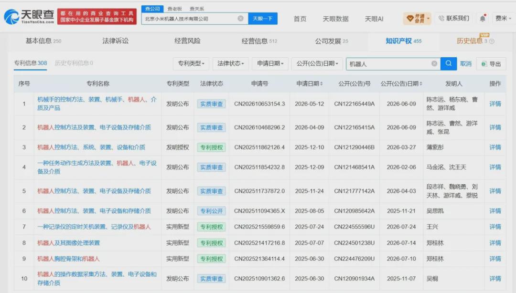The width and height of the screenshot is (516, 293).
Task: Click the 导出 export button
Action: click(x=491, y=64)
